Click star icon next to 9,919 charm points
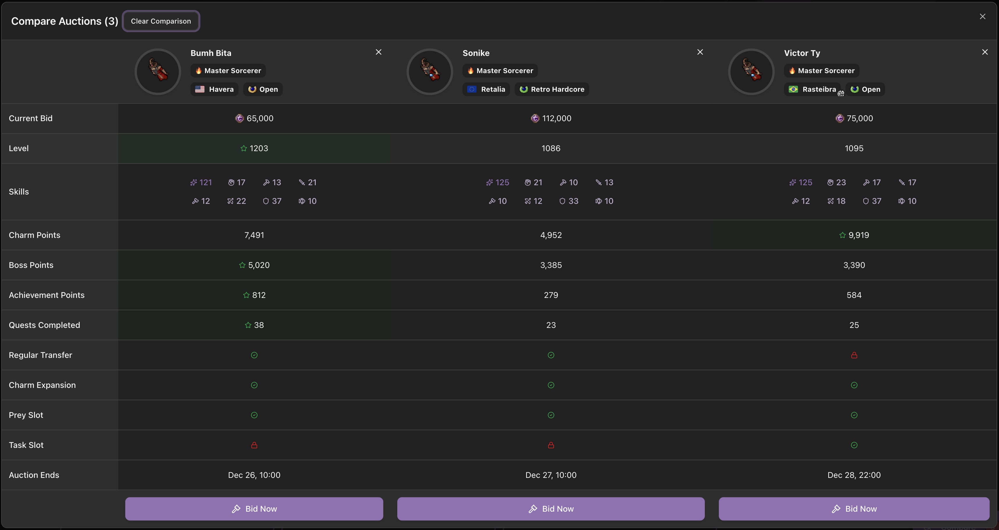The width and height of the screenshot is (999, 530). tap(842, 235)
